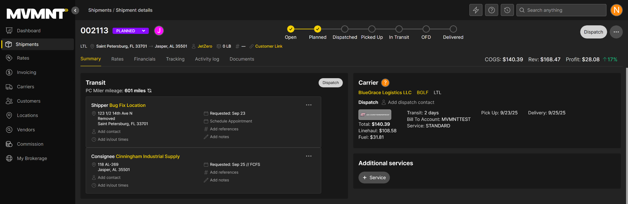Select the Delivered status step

pyautogui.click(x=453, y=29)
